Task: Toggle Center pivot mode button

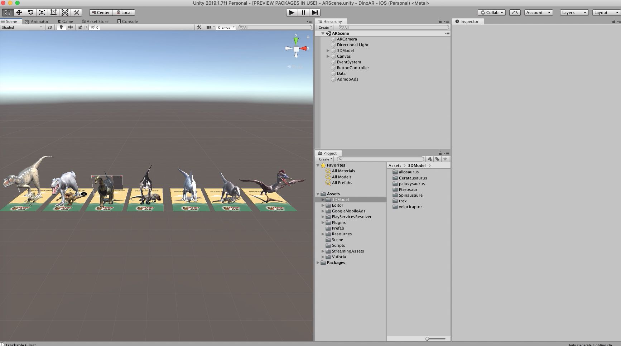Action: (101, 13)
